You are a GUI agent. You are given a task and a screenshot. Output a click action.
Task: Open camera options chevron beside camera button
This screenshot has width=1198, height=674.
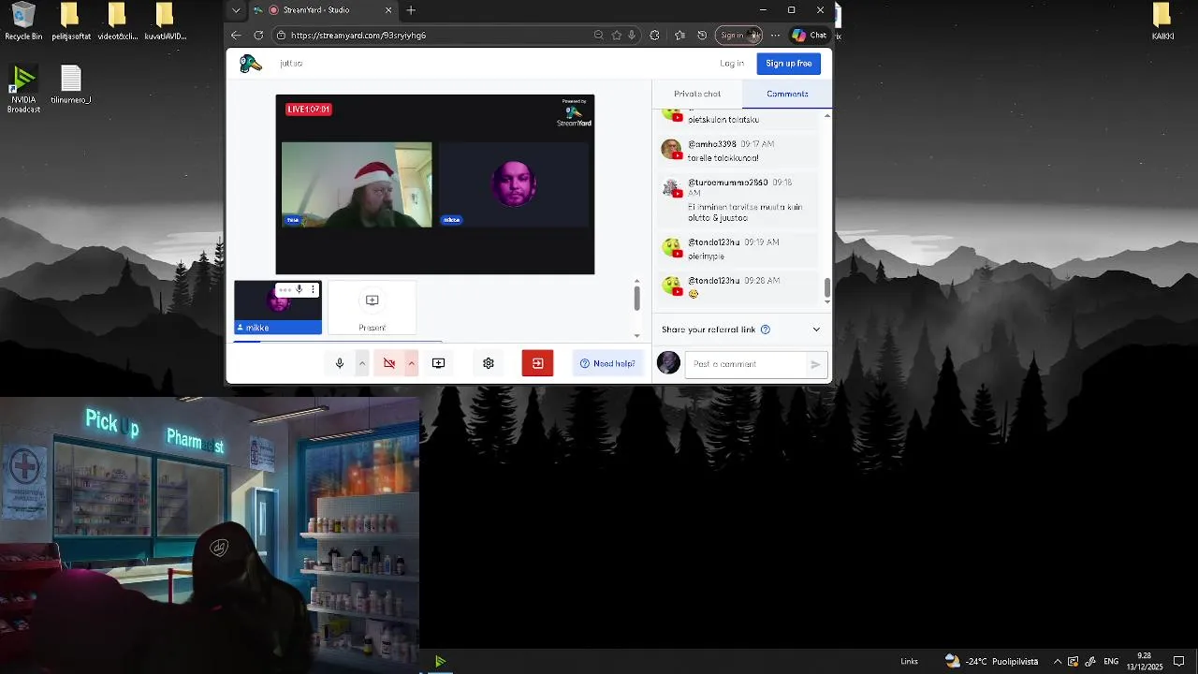point(411,363)
